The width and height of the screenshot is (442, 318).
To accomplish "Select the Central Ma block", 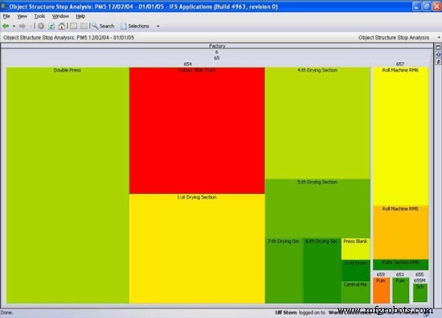I will pos(356,292).
